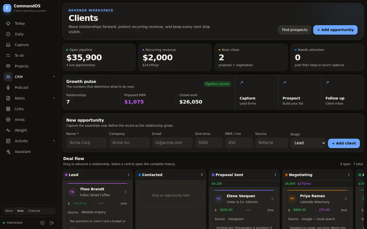The width and height of the screenshot is (367, 229).
Task: Click the Recurring revenue $2,000 card
Action: click(175, 58)
